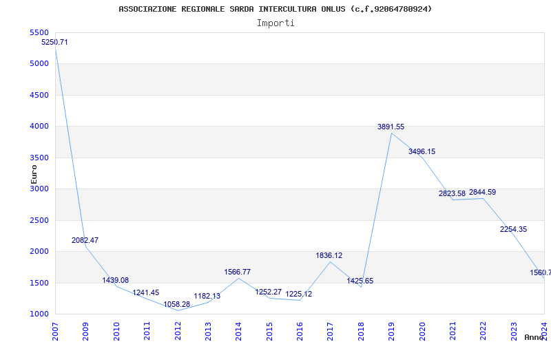551x344 pixels.
Task: Click y-axis tick 3500
Action: tap(39, 158)
